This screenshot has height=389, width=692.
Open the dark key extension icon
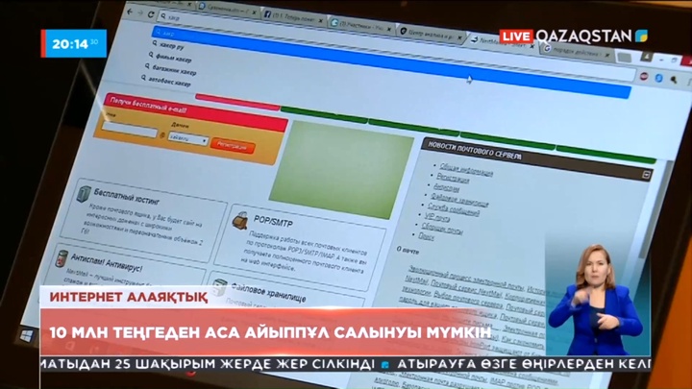(674, 80)
